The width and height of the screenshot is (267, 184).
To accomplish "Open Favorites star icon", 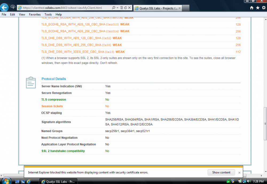I will (258, 8).
